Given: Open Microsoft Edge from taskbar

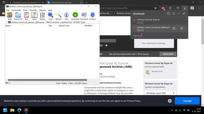Looking at the screenshot, I should coord(19,110).
